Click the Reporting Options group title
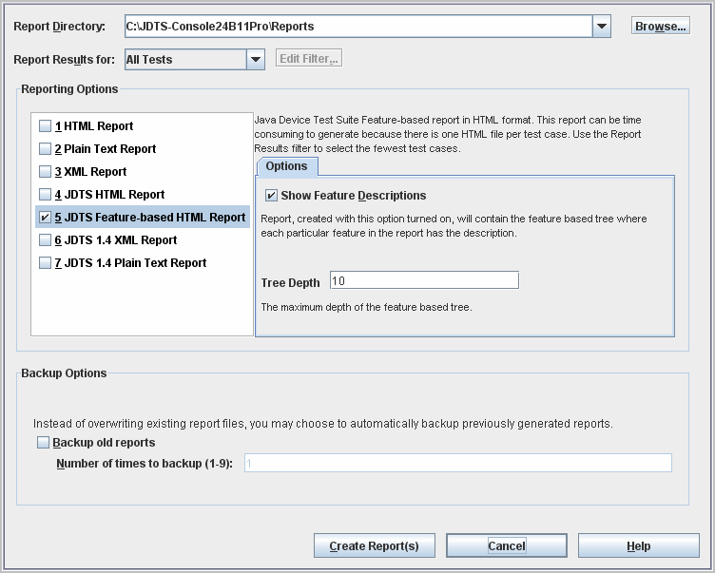The width and height of the screenshot is (715, 573). pos(69,89)
